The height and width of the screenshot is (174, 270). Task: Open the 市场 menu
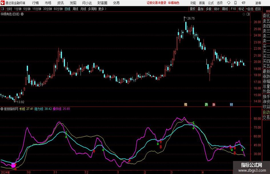[x=48, y=3]
